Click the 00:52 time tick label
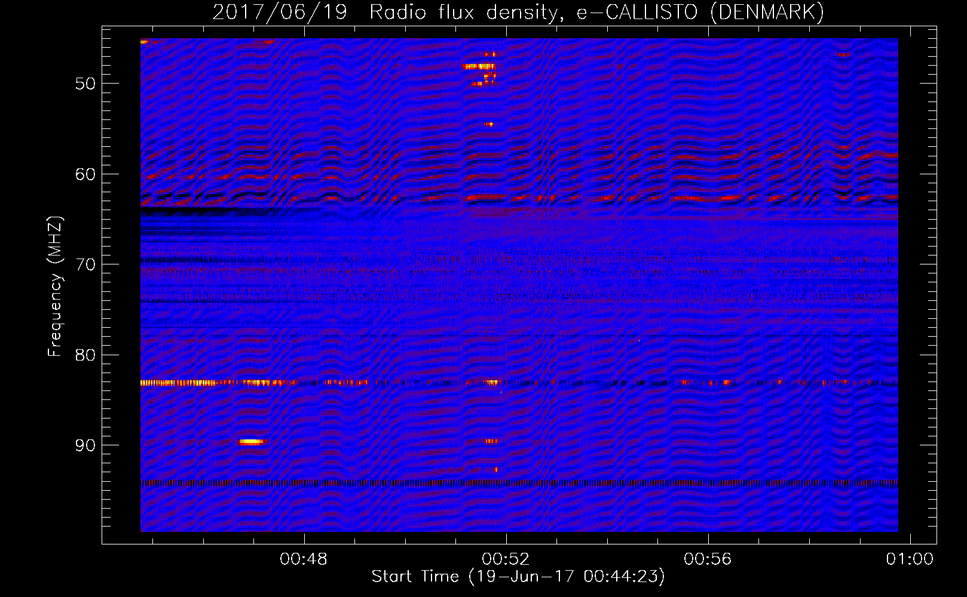This screenshot has height=597, width=967. point(506,559)
